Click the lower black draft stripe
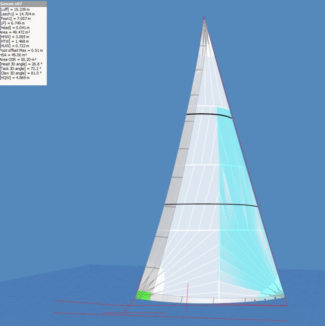This screenshot has width=325, height=326. (x=211, y=204)
